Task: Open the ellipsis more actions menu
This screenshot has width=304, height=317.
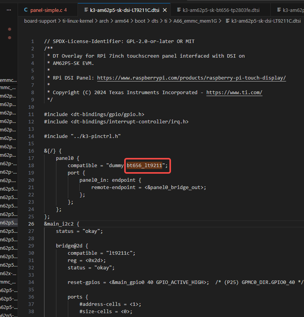Action: (9, 10)
